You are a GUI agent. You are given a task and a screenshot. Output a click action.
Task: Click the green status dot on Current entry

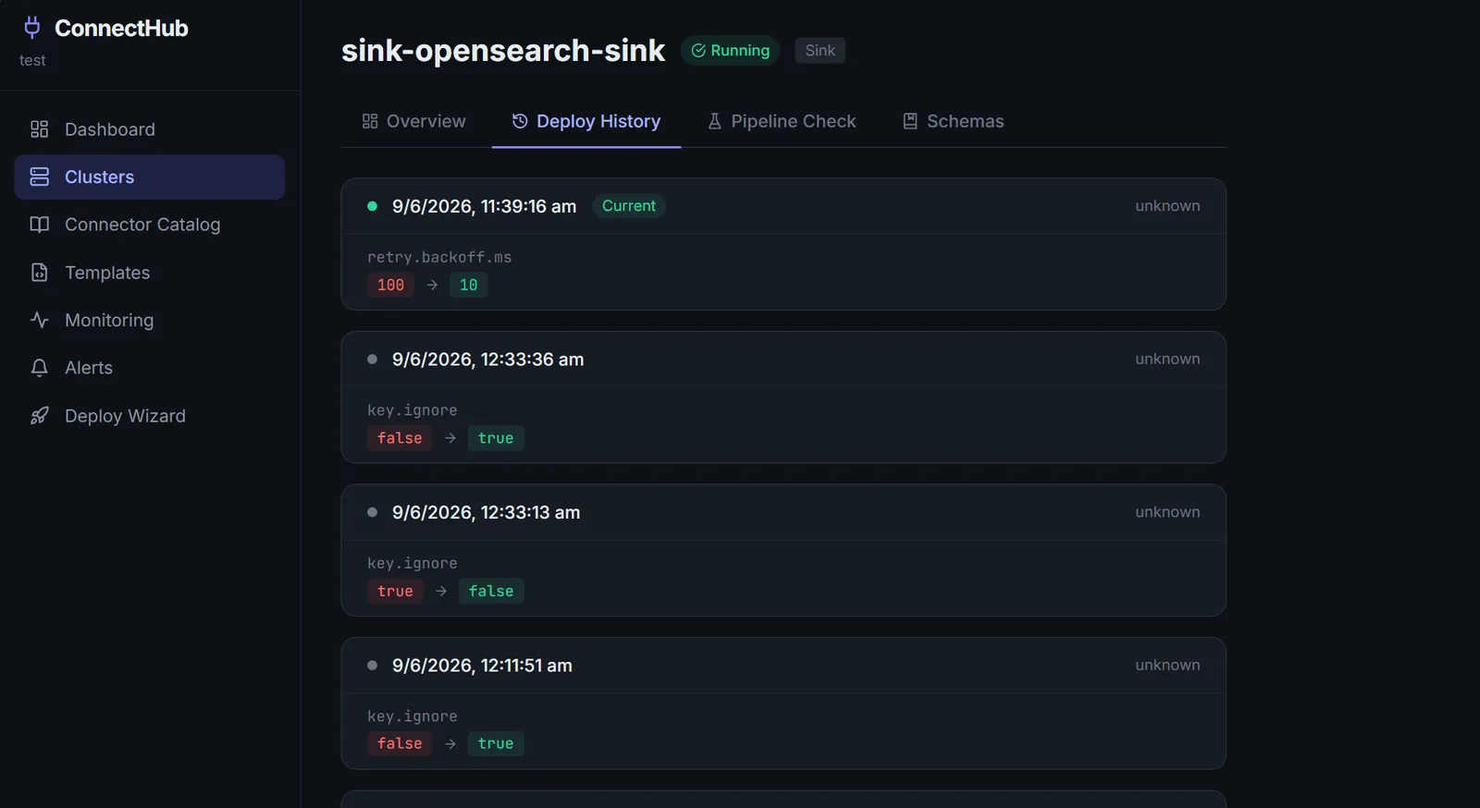(372, 206)
